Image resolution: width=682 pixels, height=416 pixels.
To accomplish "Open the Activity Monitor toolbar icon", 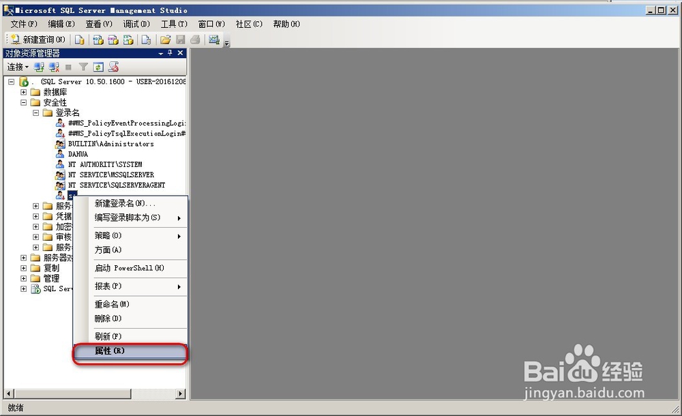I will point(214,40).
